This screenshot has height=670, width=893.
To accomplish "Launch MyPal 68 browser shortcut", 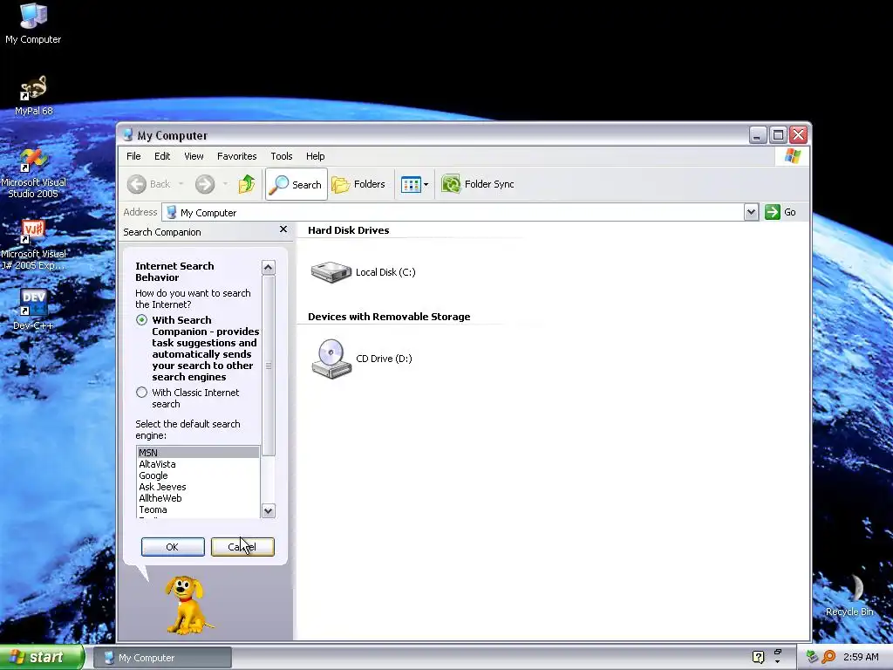I will click(34, 95).
